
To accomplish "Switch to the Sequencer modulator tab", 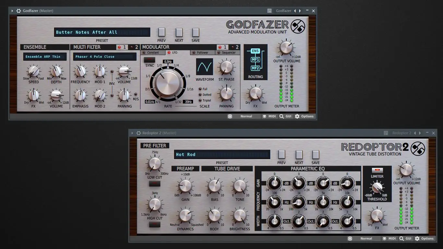I will point(228,53).
